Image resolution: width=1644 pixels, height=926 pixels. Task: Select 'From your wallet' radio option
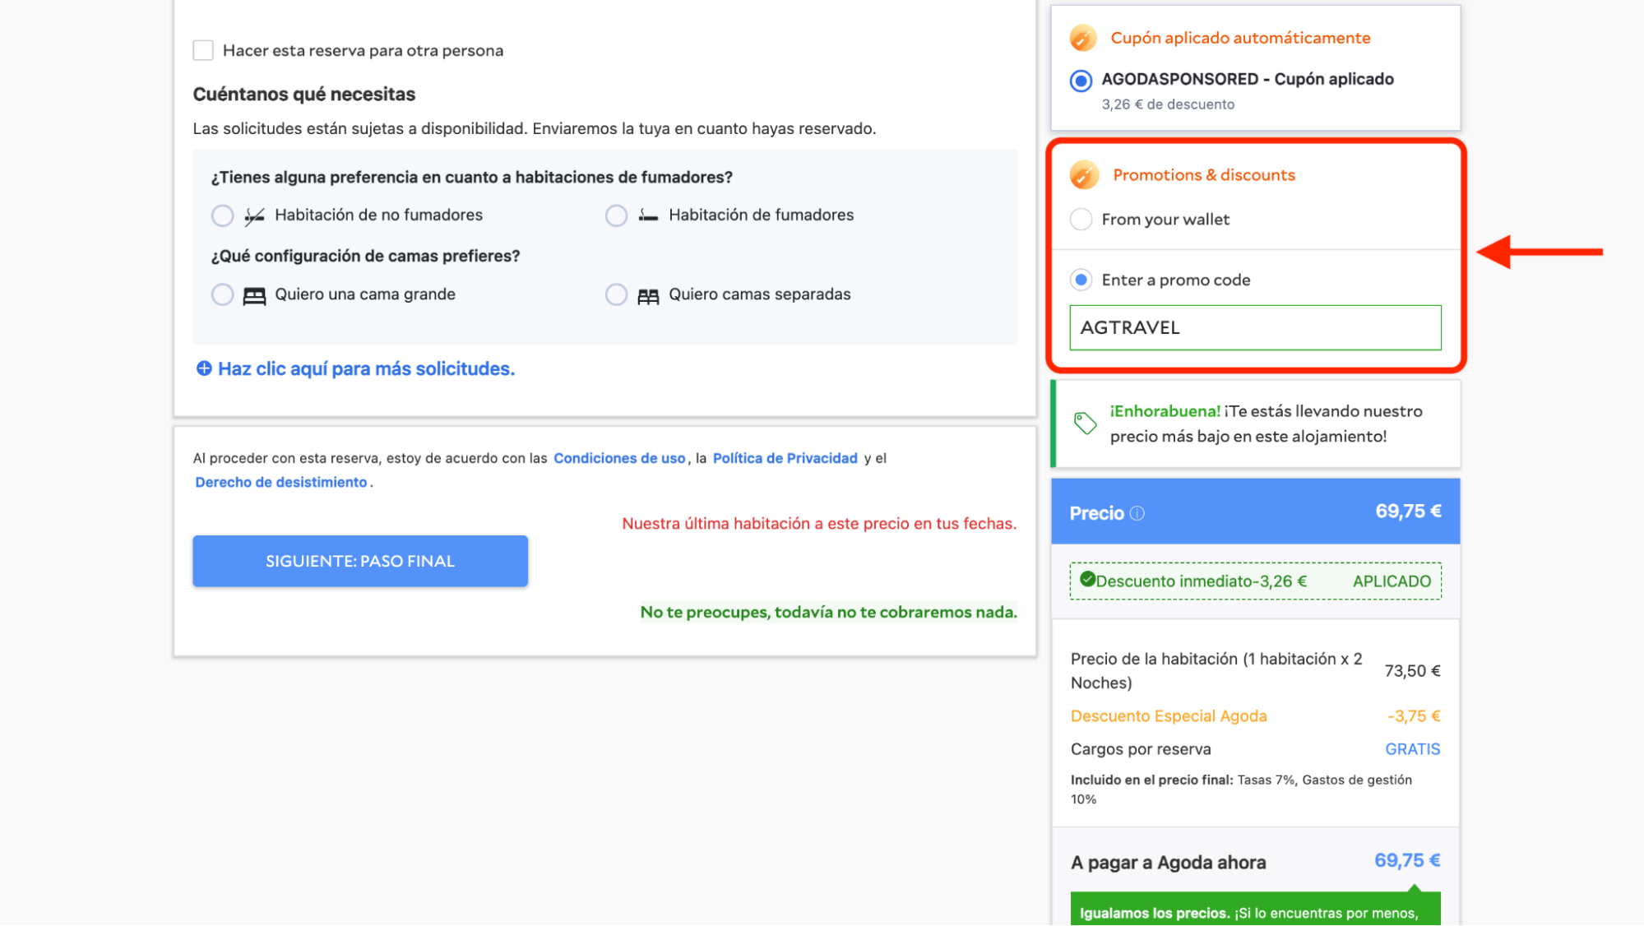1081,220
